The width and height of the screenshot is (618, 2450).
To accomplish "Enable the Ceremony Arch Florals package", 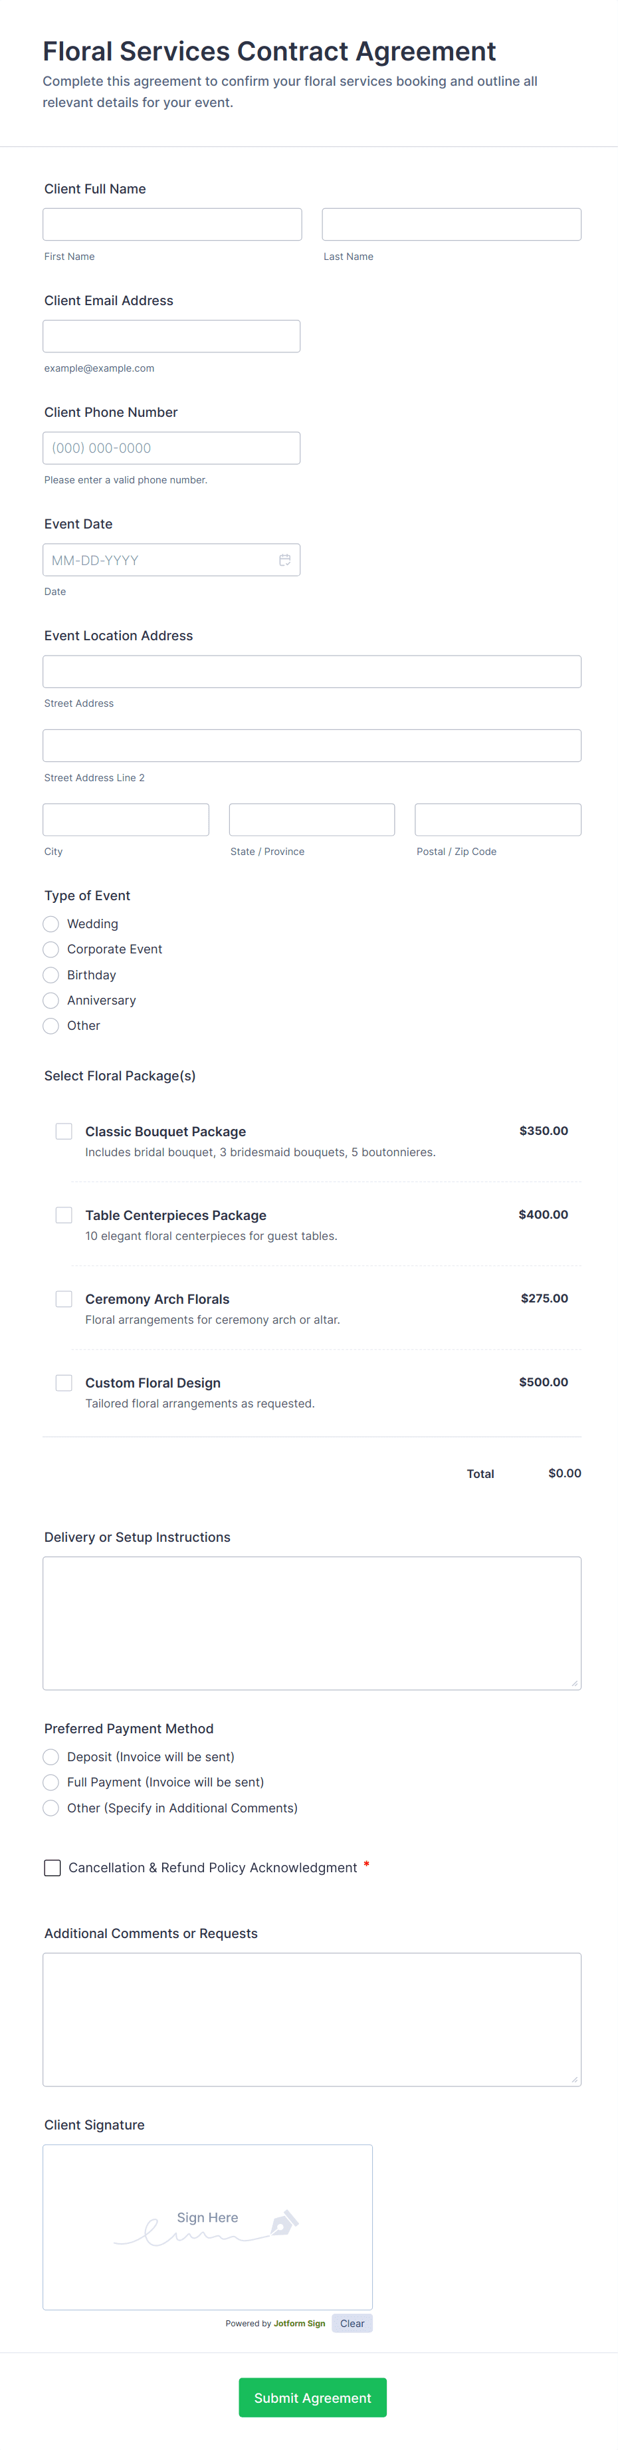I will [64, 1298].
